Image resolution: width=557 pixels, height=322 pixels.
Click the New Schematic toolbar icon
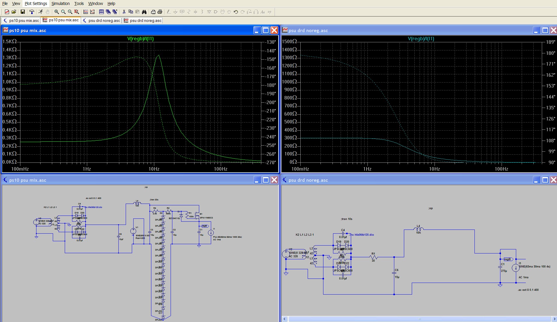(x=7, y=12)
